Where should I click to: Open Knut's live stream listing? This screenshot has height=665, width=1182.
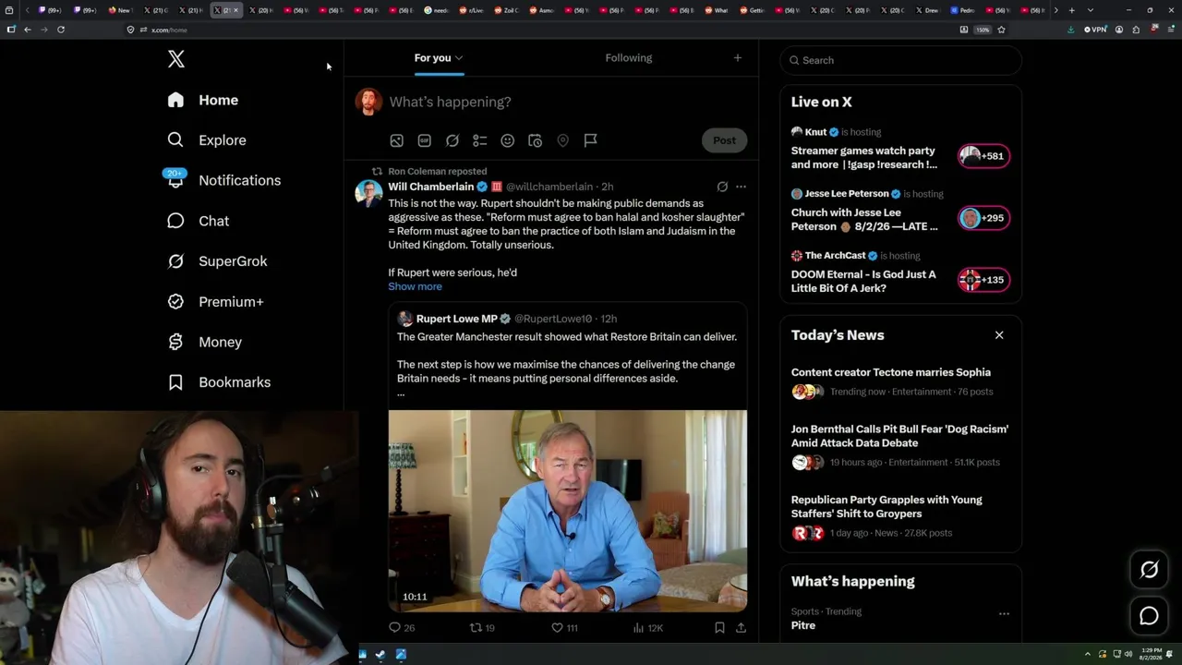point(900,151)
